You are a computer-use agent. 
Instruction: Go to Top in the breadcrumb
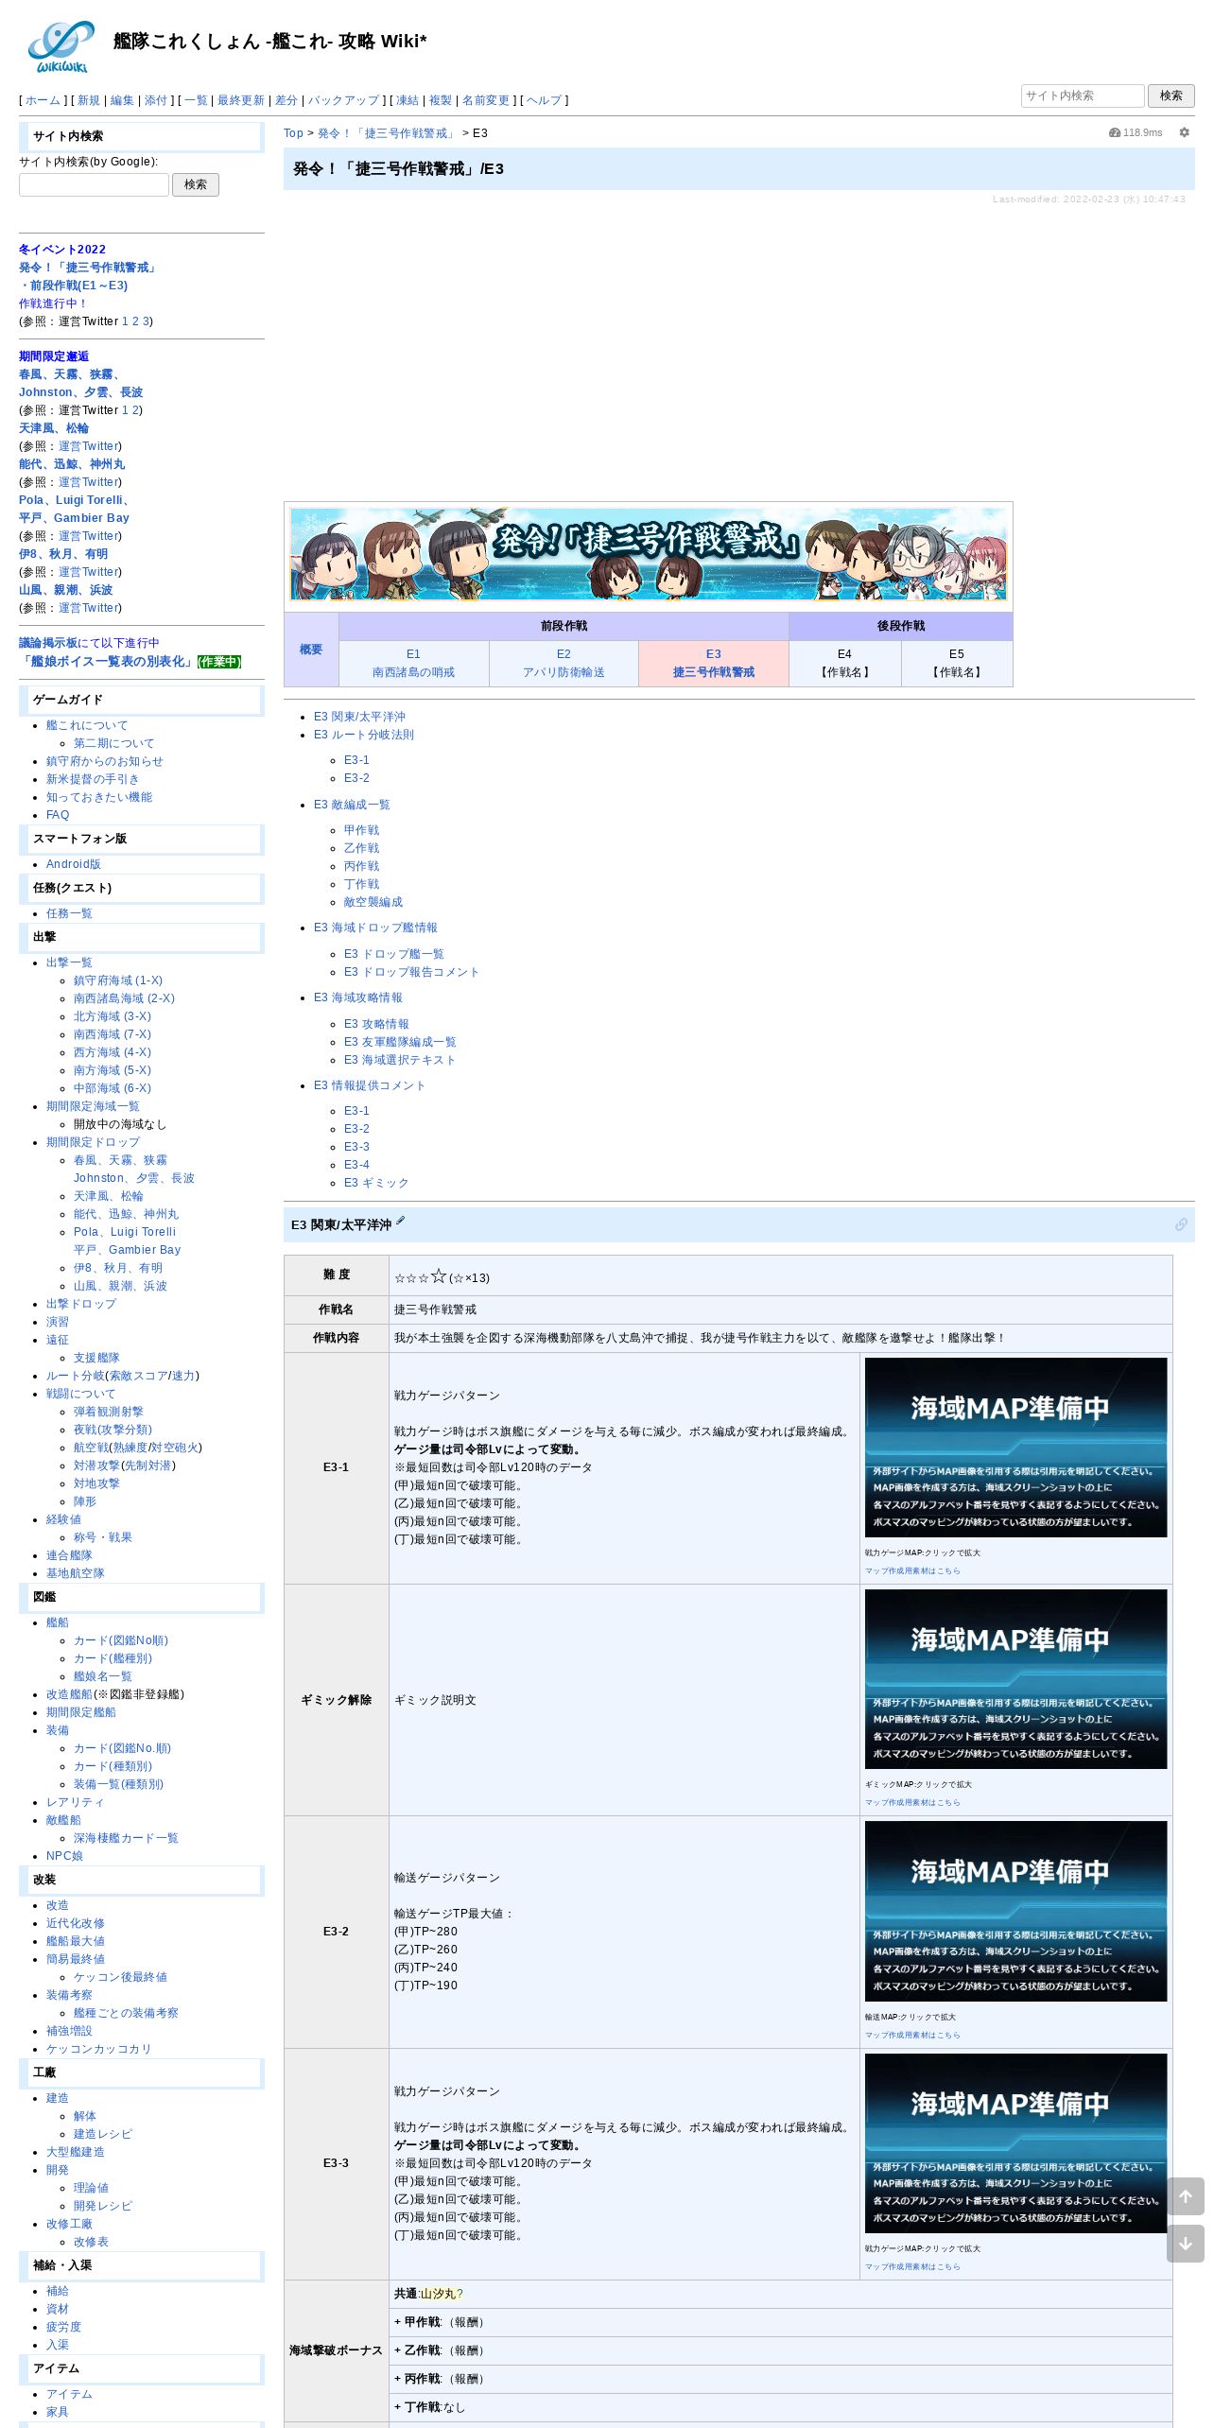tap(293, 133)
